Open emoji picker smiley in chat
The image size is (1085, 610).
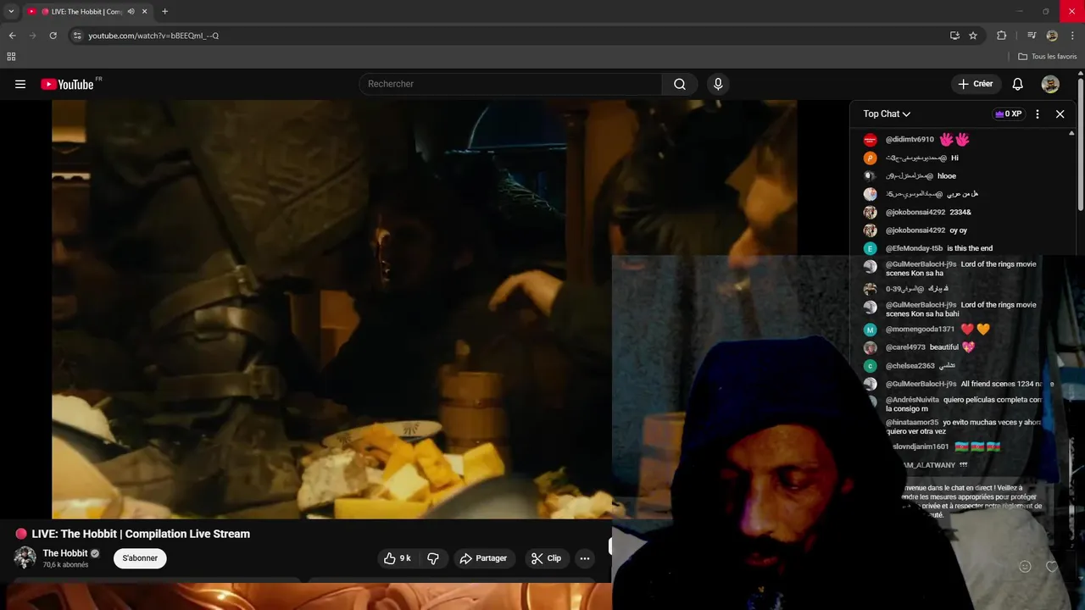point(1025,566)
